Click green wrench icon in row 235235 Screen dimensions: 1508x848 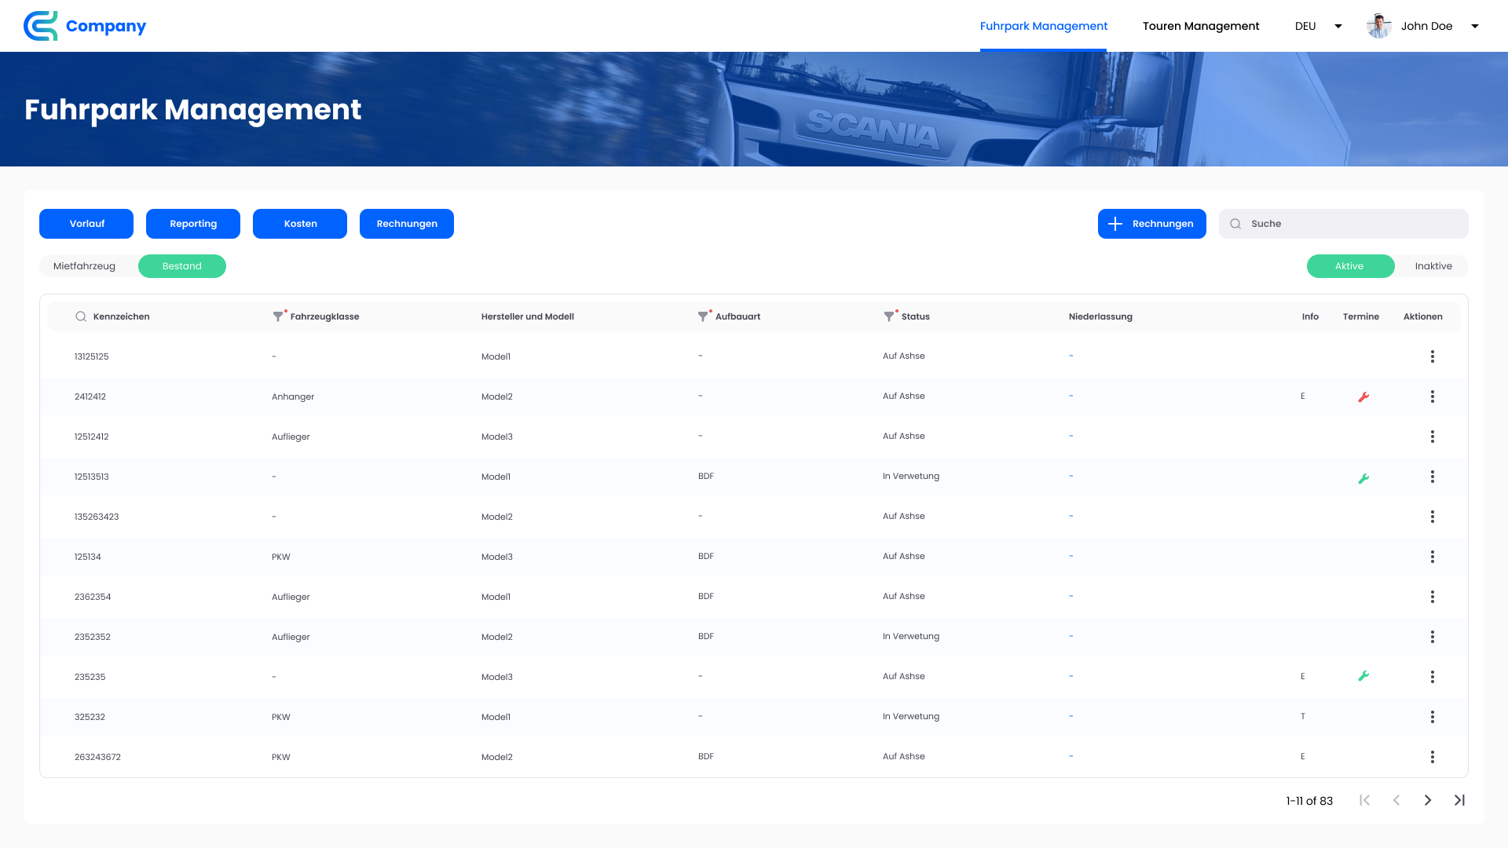click(x=1363, y=676)
